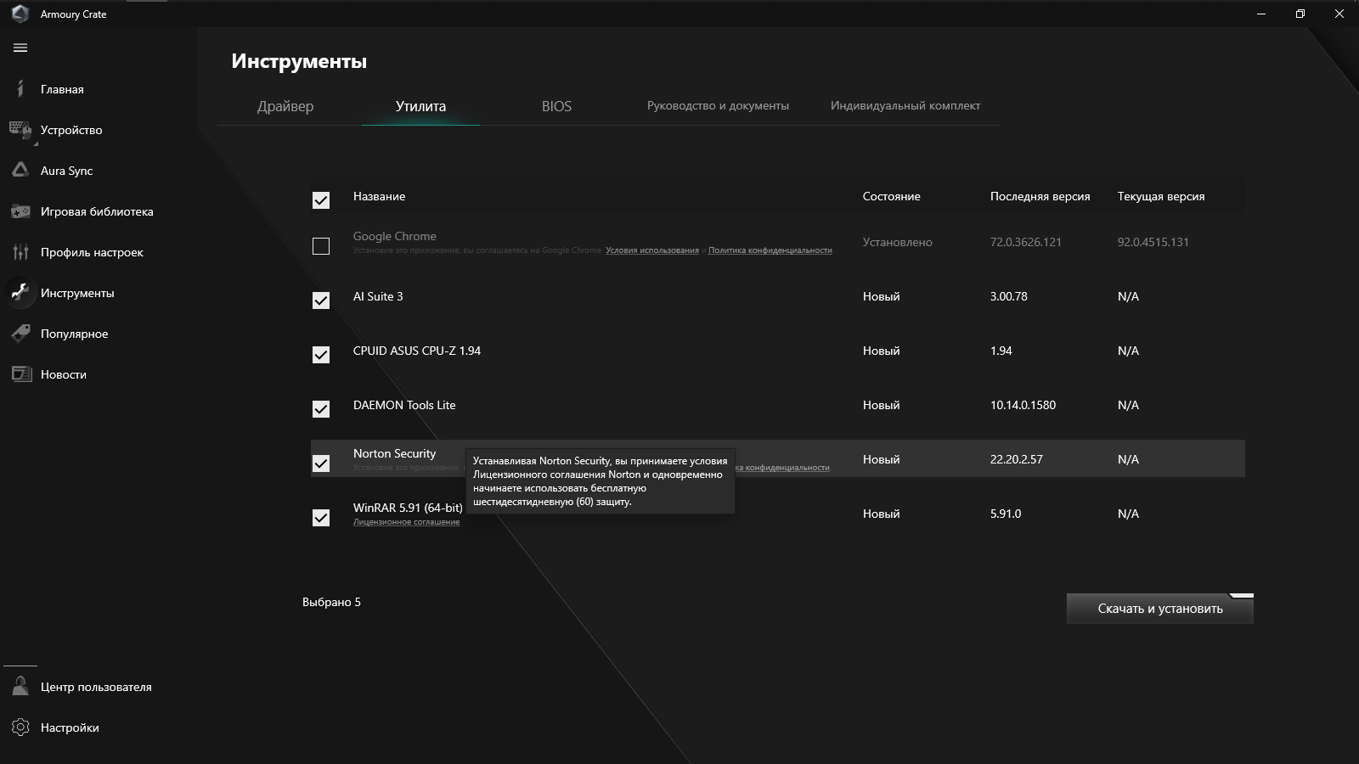The image size is (1359, 764).
Task: Click the Norton Security name
Action: 395,453
